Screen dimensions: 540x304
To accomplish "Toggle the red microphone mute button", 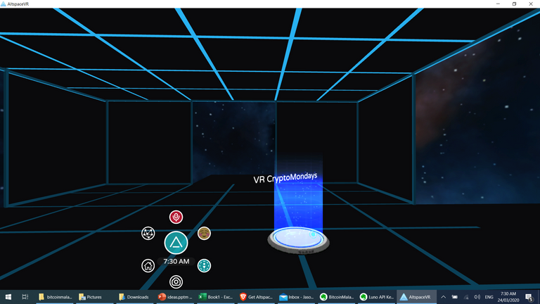I will pyautogui.click(x=176, y=217).
